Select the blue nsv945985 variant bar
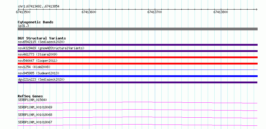The width and height of the screenshot is (266, 129). (x=137, y=76)
